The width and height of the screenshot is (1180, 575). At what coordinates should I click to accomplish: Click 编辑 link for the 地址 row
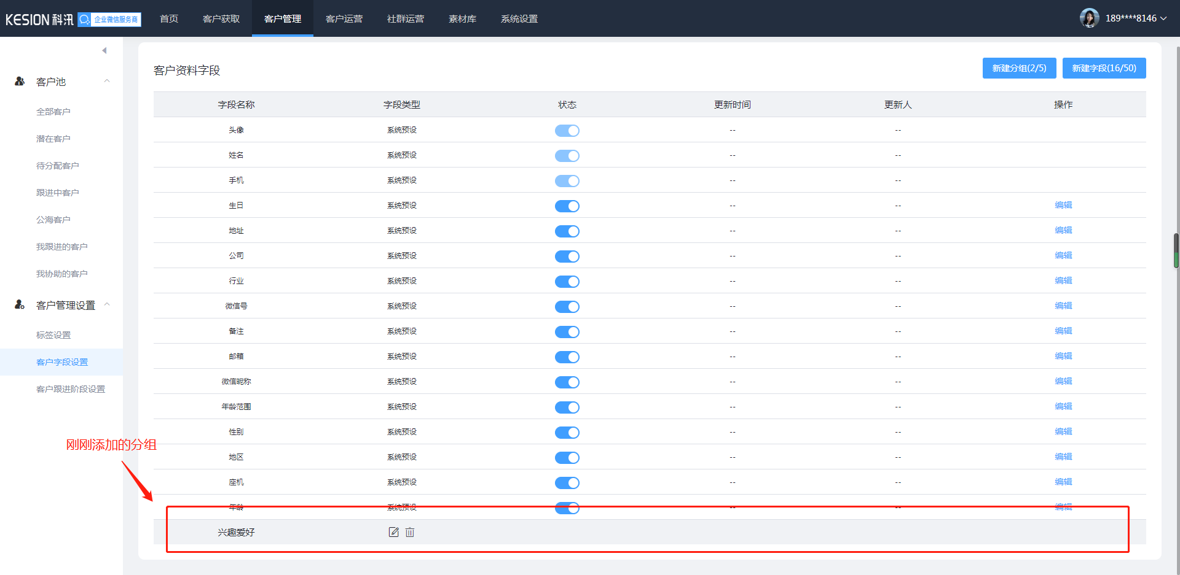click(x=1063, y=230)
